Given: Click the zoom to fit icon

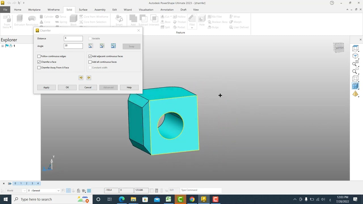Looking at the screenshot, I should tap(355, 63).
